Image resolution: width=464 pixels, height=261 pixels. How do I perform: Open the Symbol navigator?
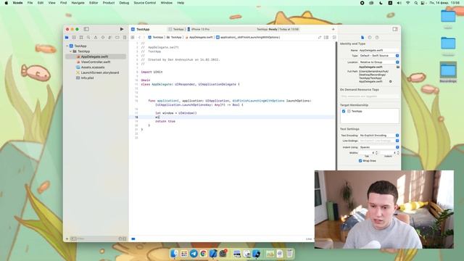click(x=81, y=37)
